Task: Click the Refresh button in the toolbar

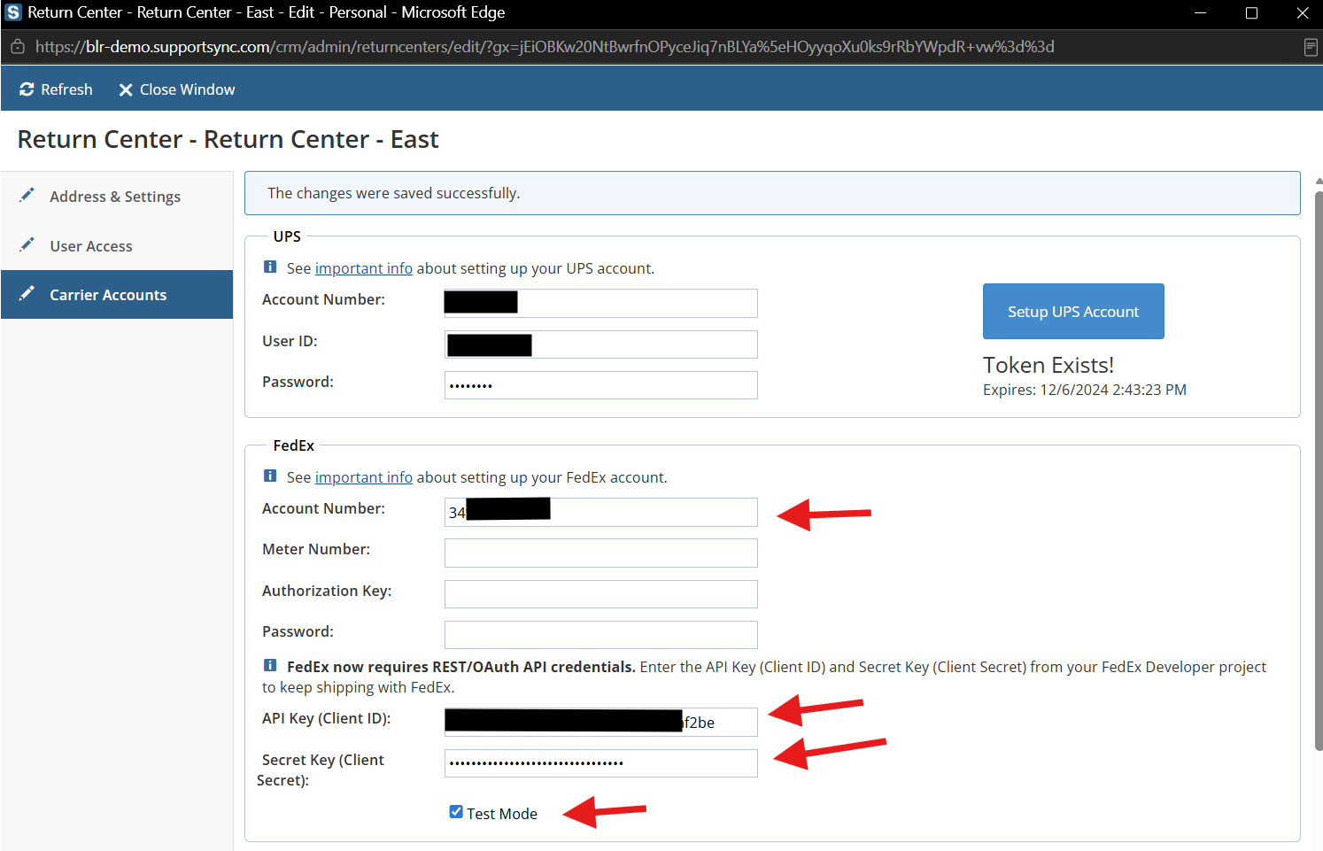Action: 56,89
